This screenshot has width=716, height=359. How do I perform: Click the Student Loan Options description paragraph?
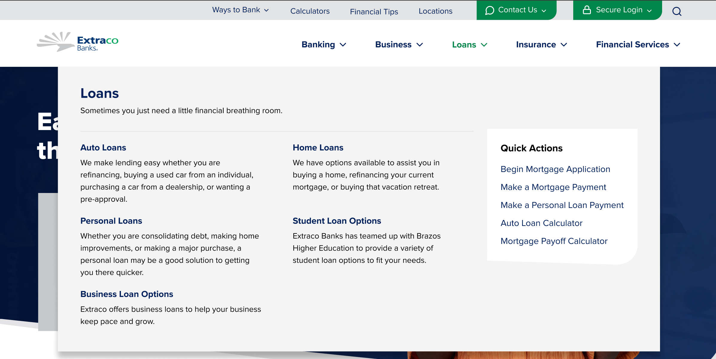tap(367, 248)
